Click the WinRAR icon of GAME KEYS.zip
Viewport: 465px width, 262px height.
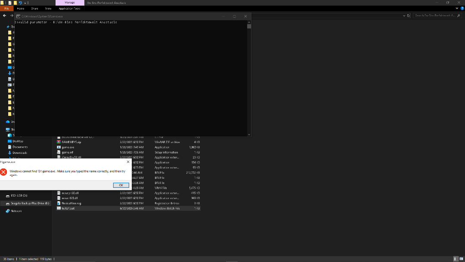59,142
